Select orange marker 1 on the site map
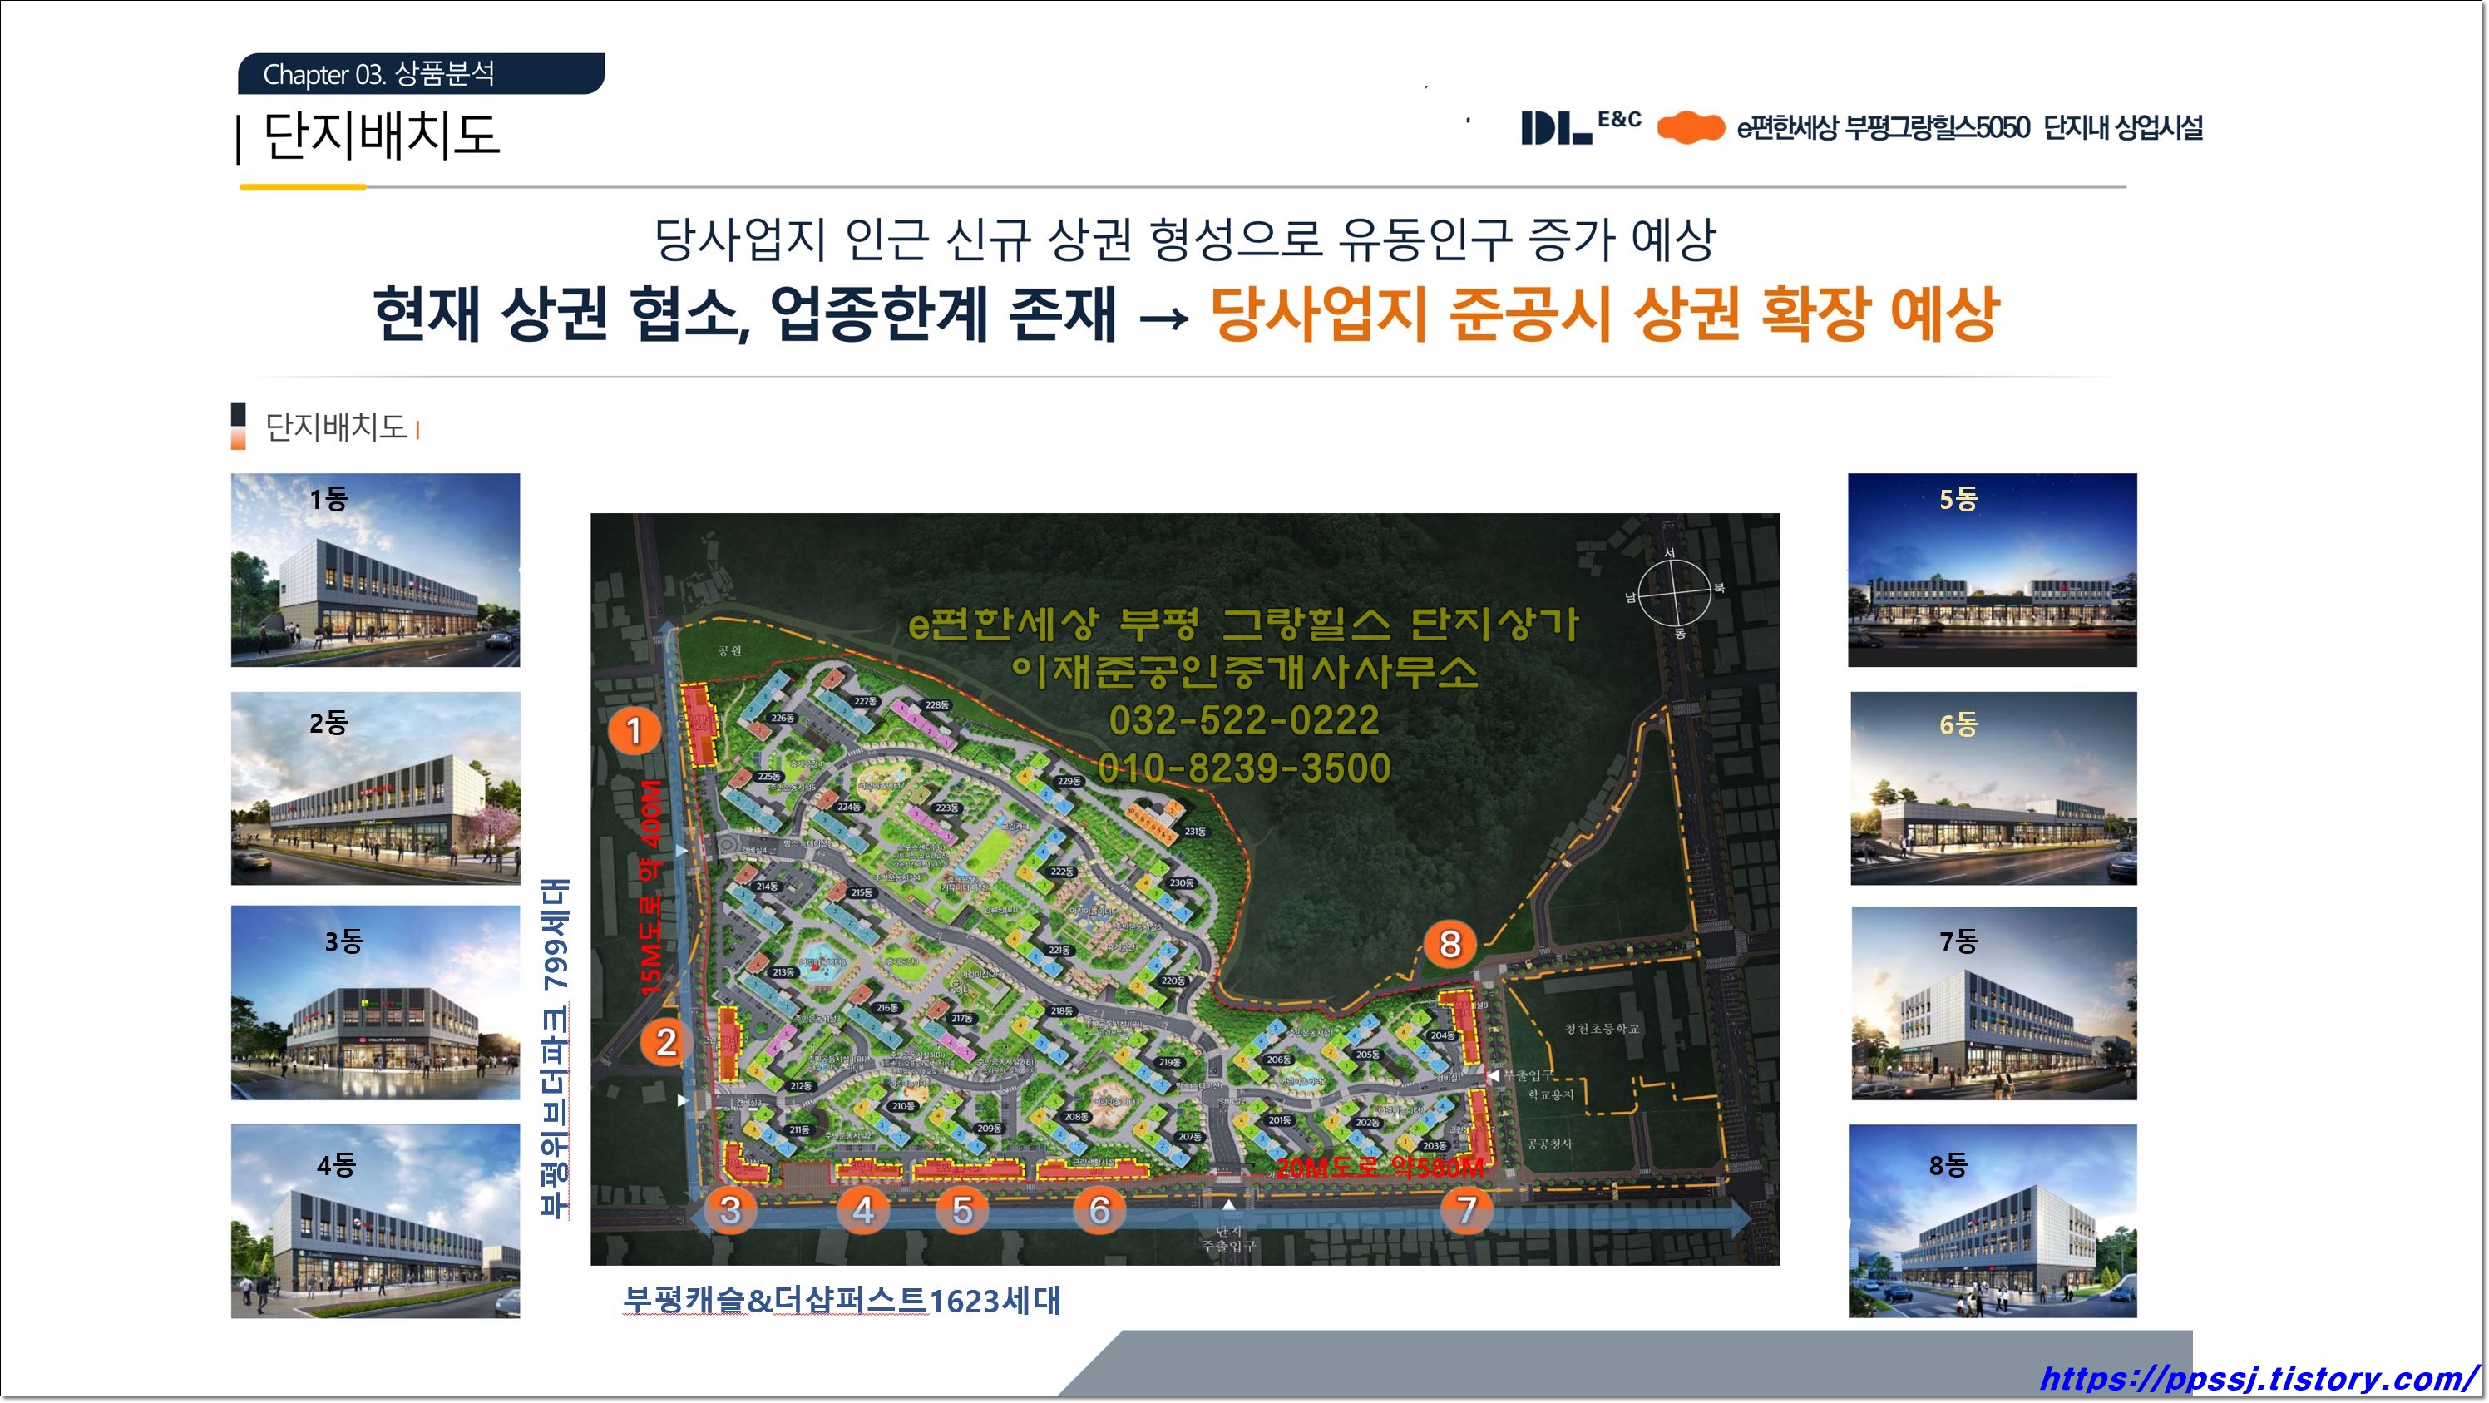The width and height of the screenshot is (2489, 1403). tap(634, 730)
